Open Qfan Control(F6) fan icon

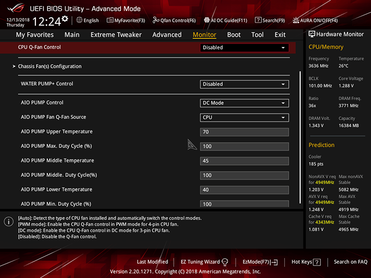155,20
